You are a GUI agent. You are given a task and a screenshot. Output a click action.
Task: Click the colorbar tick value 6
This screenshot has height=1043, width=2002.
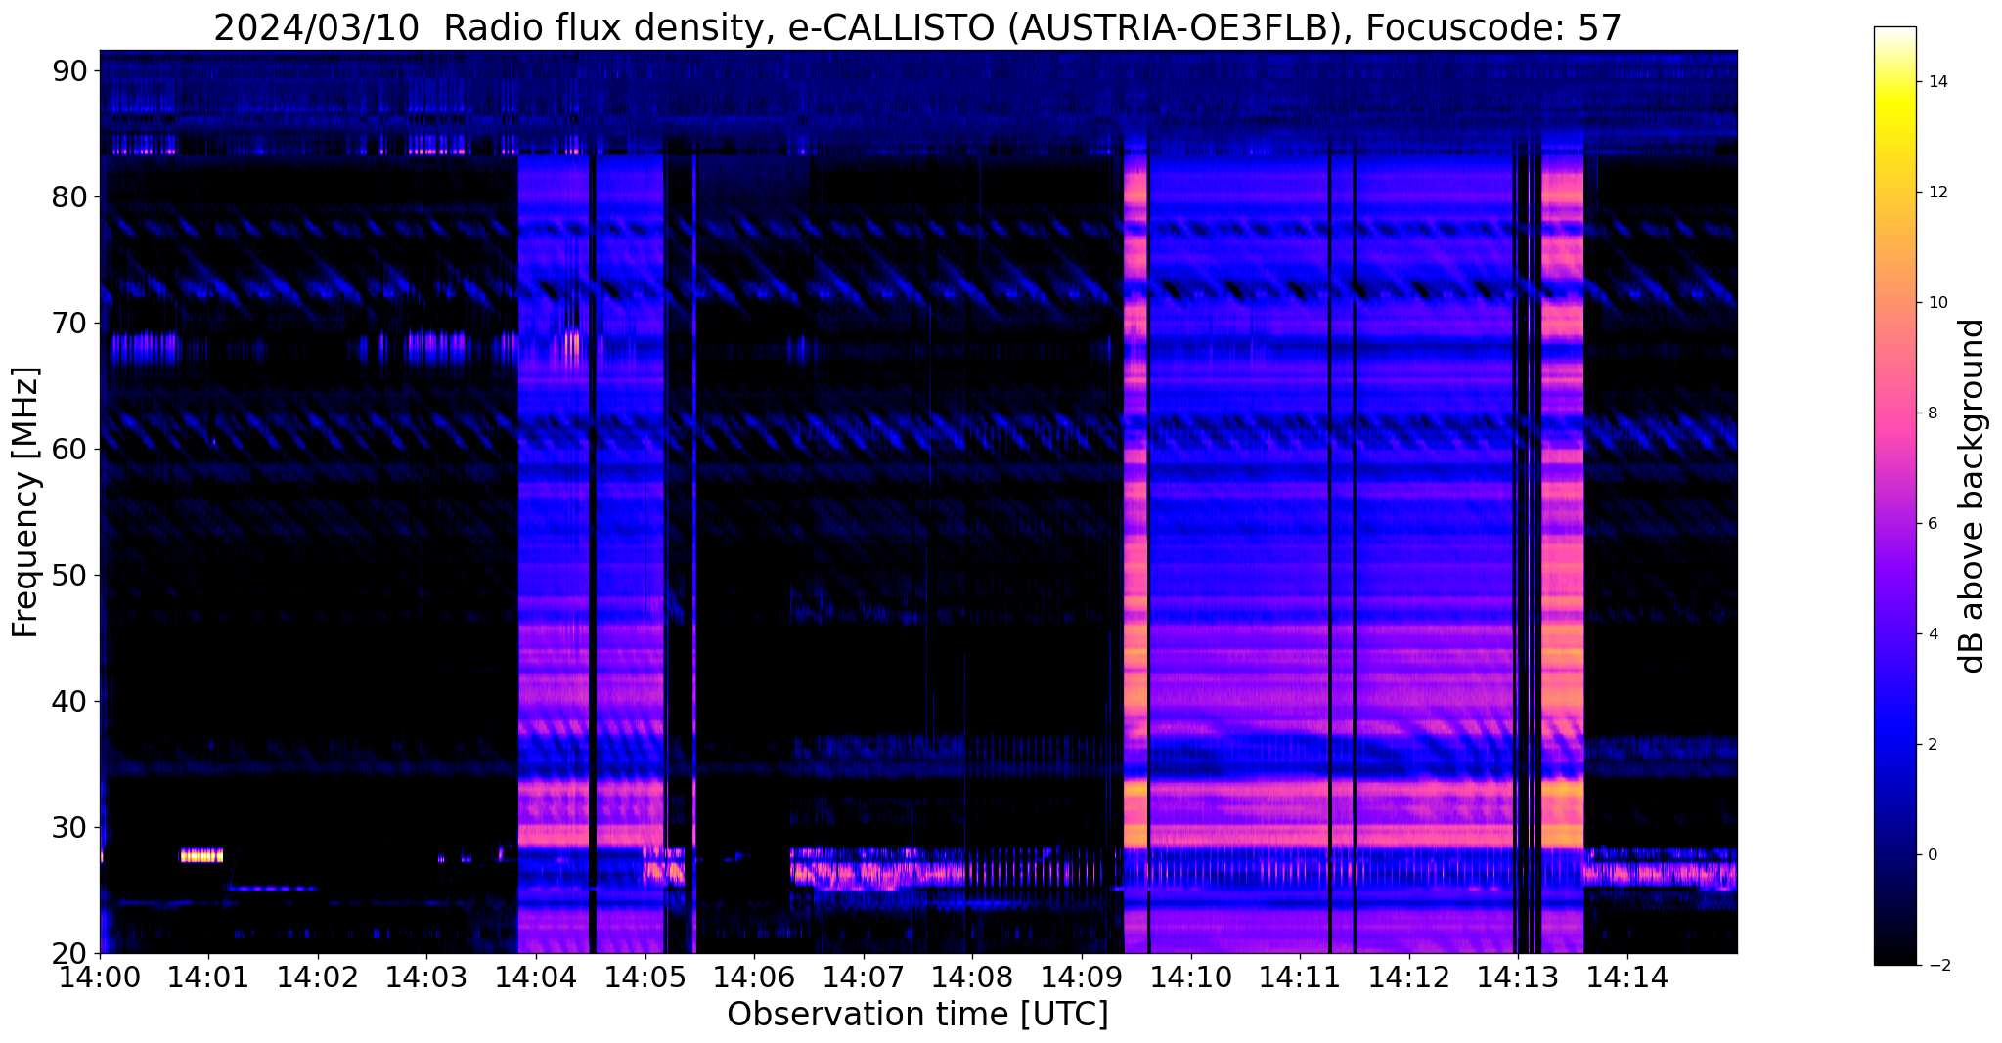[x=1932, y=524]
